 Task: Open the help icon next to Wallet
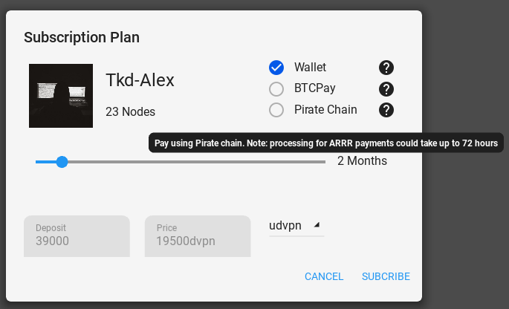coord(386,68)
